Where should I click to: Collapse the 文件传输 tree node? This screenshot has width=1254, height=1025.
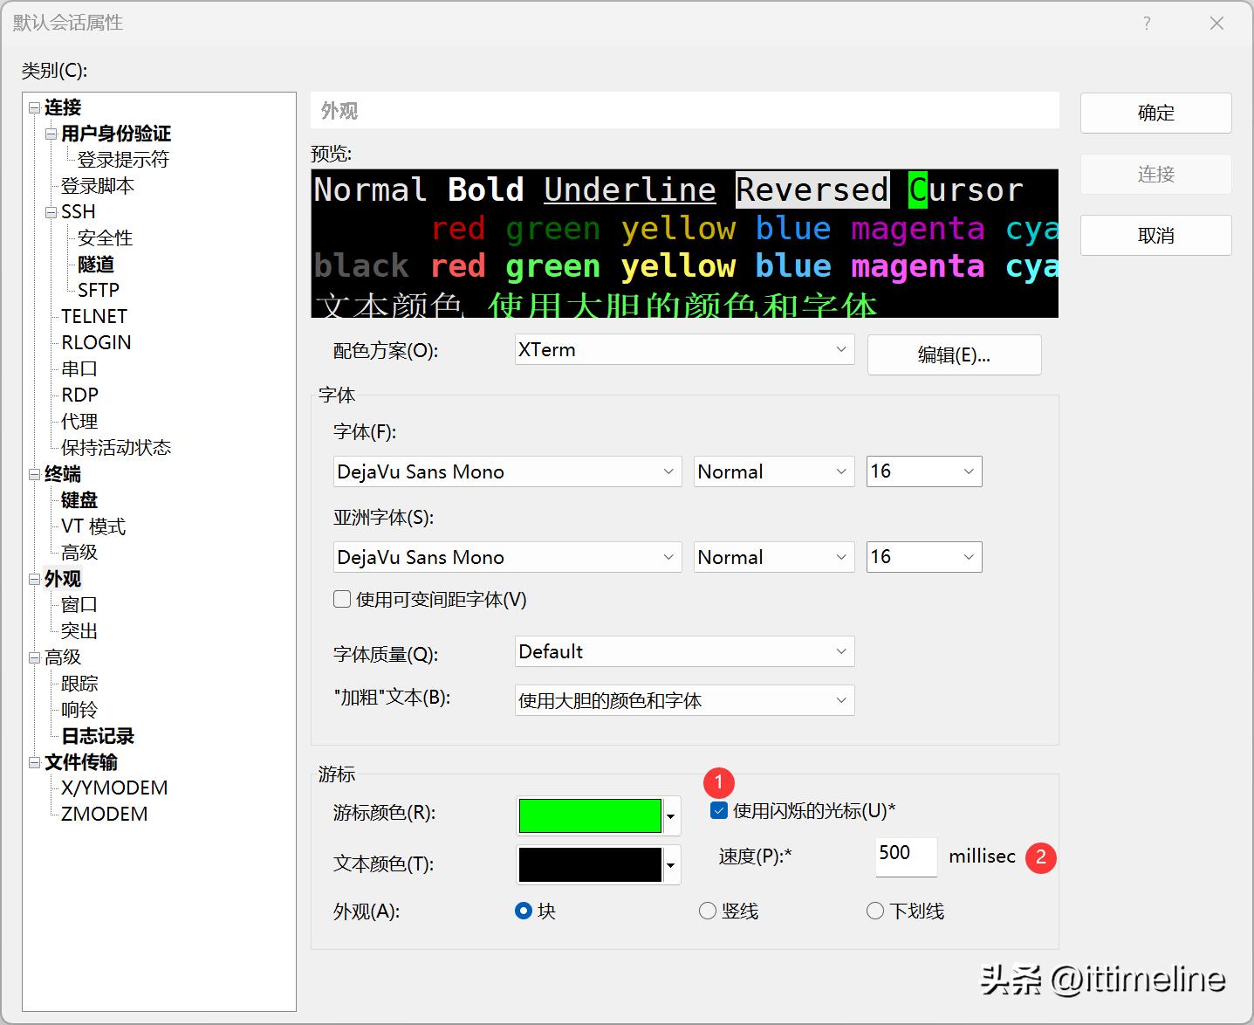(34, 762)
